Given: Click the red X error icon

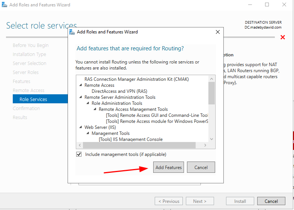Looking at the screenshot, I should point(283,37).
